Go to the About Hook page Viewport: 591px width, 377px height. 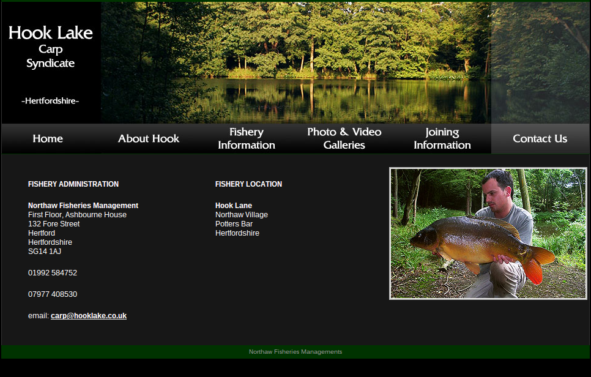click(x=149, y=138)
